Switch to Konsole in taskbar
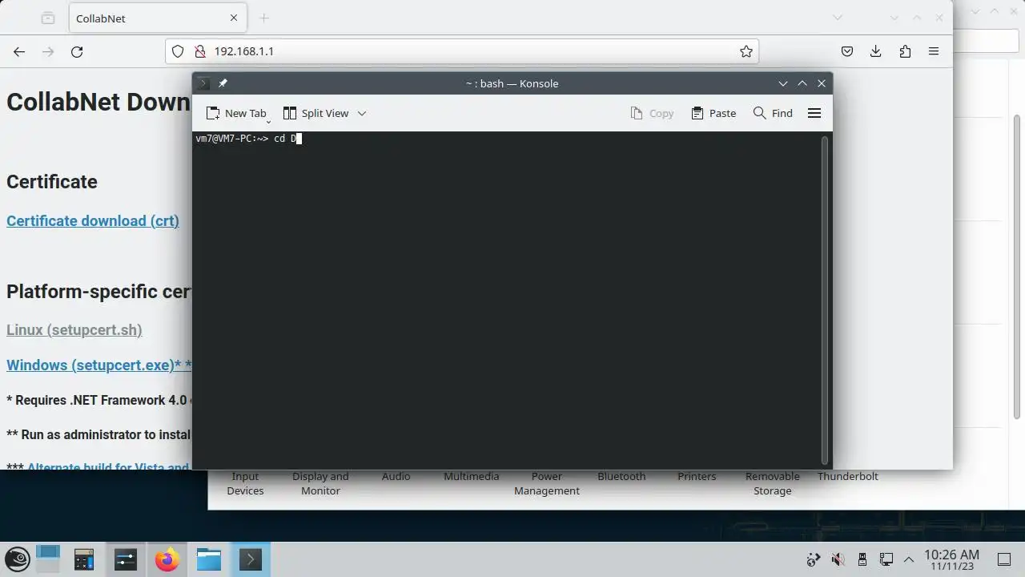Viewport: 1025px width, 577px height. coord(251,559)
